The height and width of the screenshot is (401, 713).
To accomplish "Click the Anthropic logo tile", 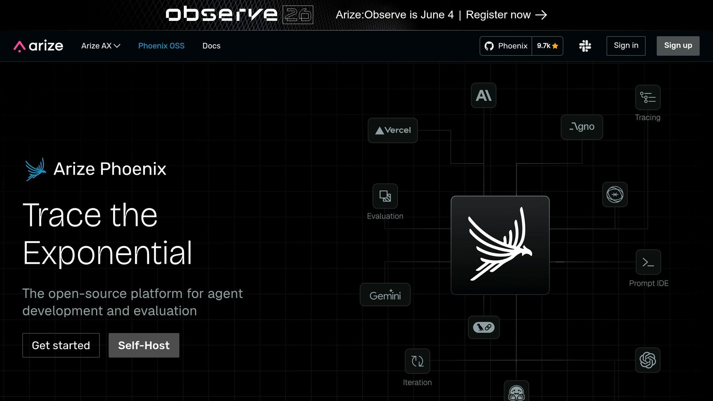I will tap(484, 95).
